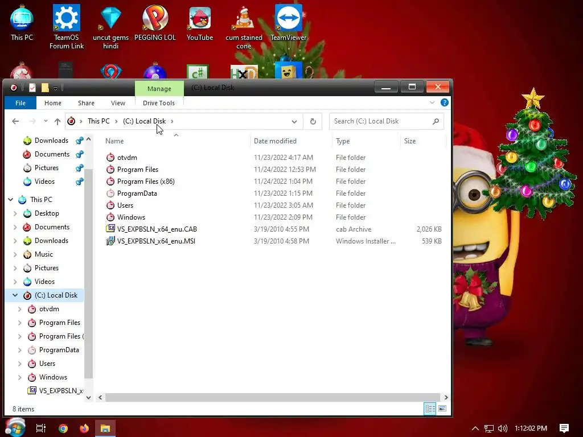Collapse the This PC tree node
The width and height of the screenshot is (583, 437).
11,200
